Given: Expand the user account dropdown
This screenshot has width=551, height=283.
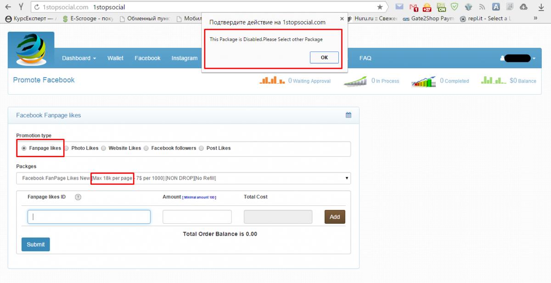Looking at the screenshot, I should [518, 58].
